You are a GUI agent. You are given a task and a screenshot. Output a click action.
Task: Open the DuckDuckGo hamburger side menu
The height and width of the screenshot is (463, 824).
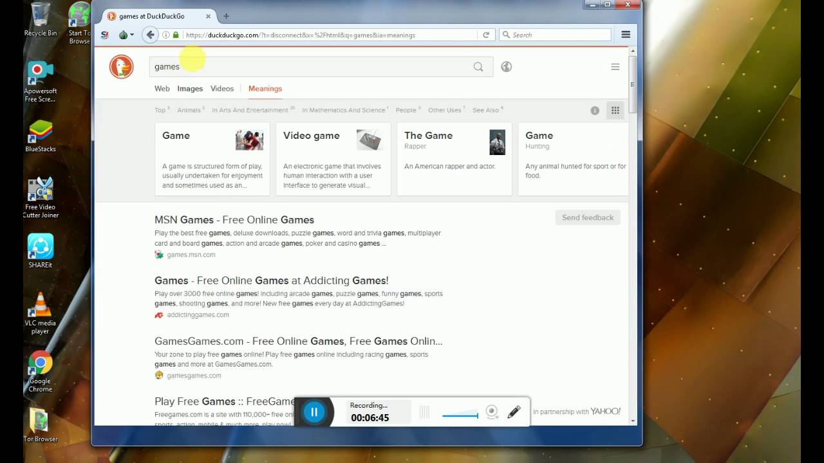coord(615,67)
